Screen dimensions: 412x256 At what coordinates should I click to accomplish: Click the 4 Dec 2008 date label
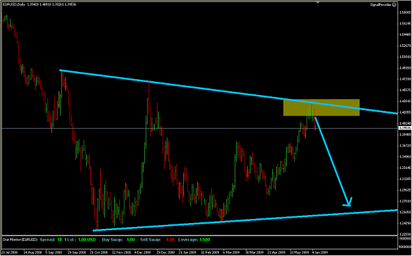click(x=142, y=252)
